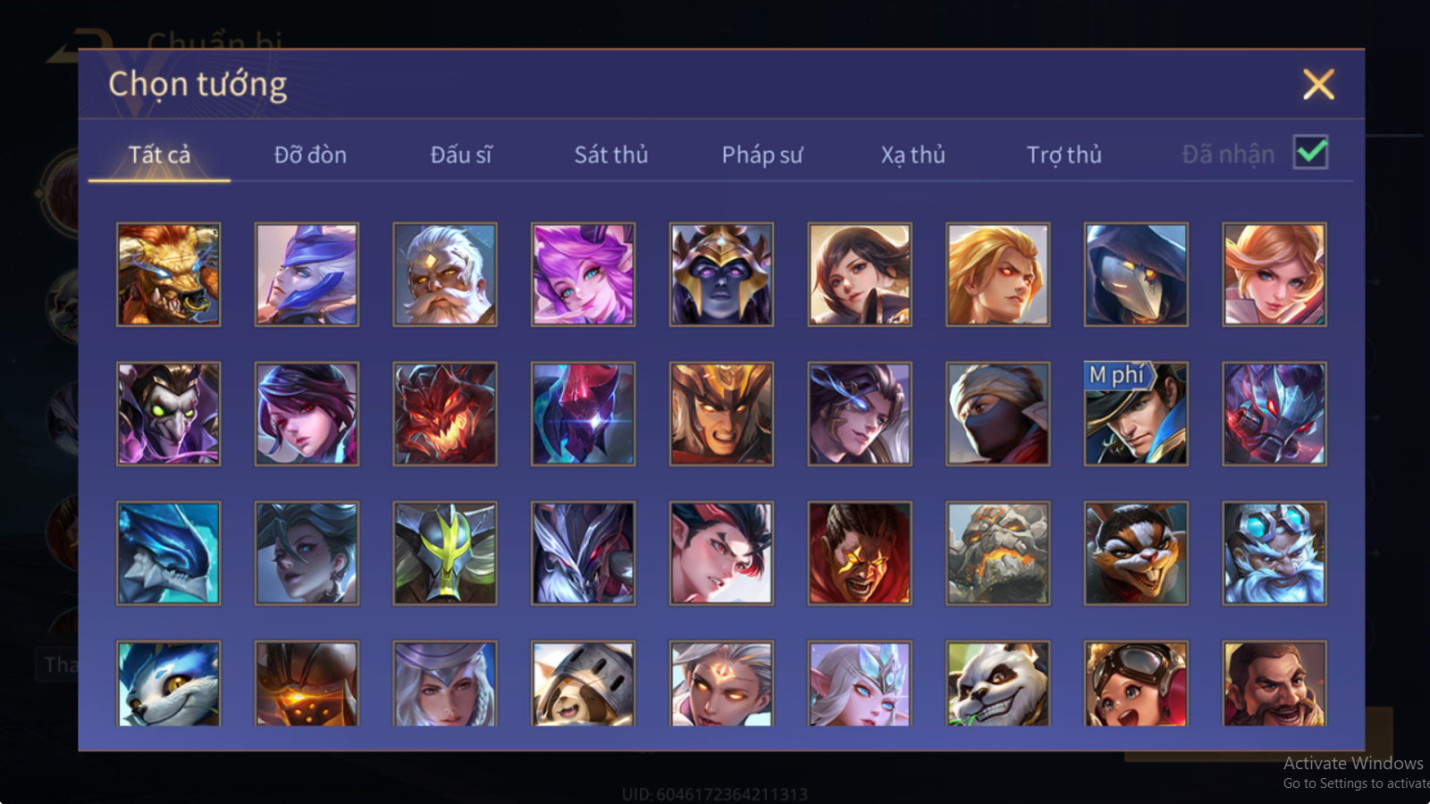This screenshot has height=804, width=1430.
Task: Pick the masked ninja hero portrait
Action: pyautogui.click(x=997, y=414)
